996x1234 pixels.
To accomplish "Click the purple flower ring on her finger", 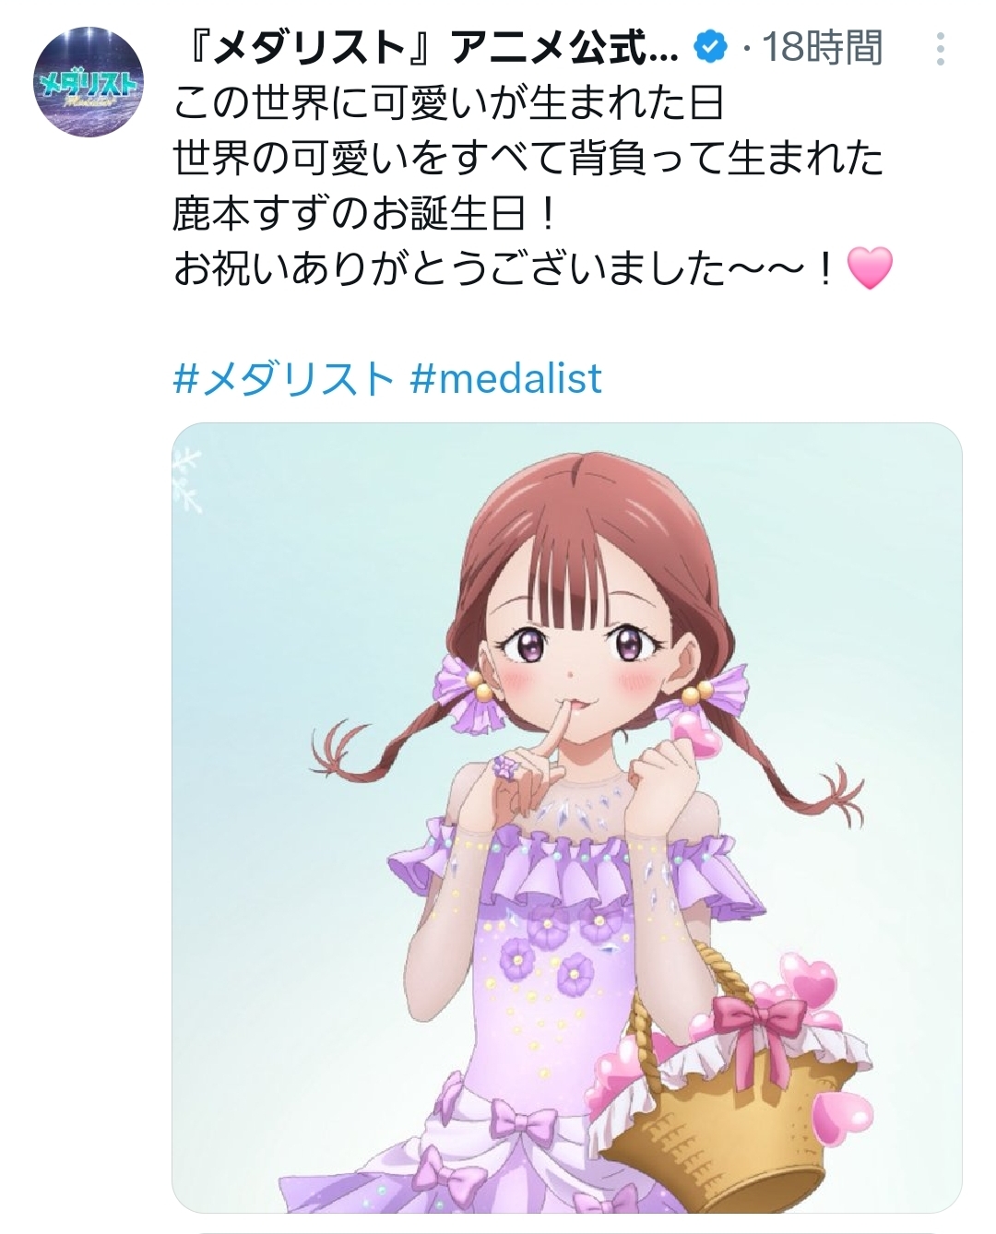I will click(x=506, y=765).
